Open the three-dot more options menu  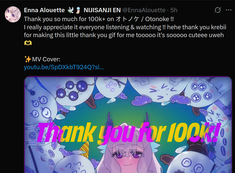tap(228, 10)
